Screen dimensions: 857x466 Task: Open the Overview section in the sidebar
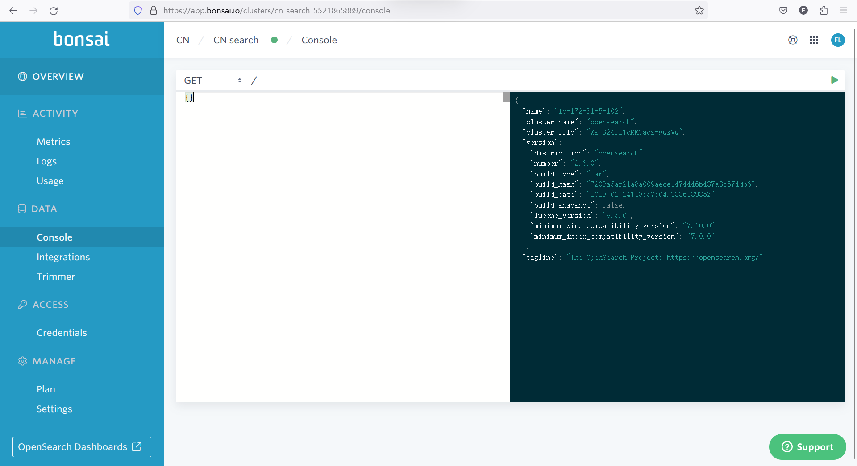point(58,77)
